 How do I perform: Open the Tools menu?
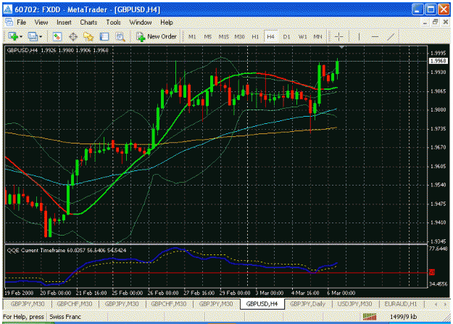(x=113, y=22)
